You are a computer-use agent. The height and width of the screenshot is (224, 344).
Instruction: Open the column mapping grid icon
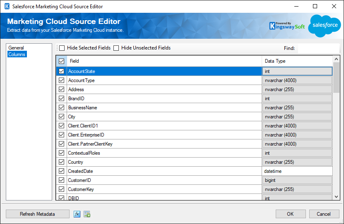[87, 214]
